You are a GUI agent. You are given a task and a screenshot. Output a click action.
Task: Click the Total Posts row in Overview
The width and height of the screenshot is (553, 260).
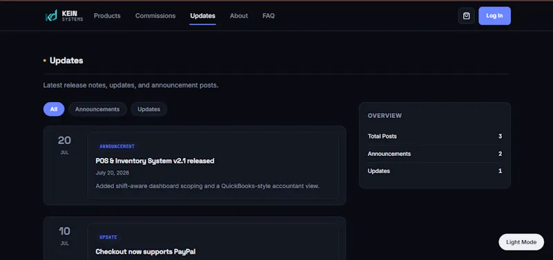coord(435,136)
